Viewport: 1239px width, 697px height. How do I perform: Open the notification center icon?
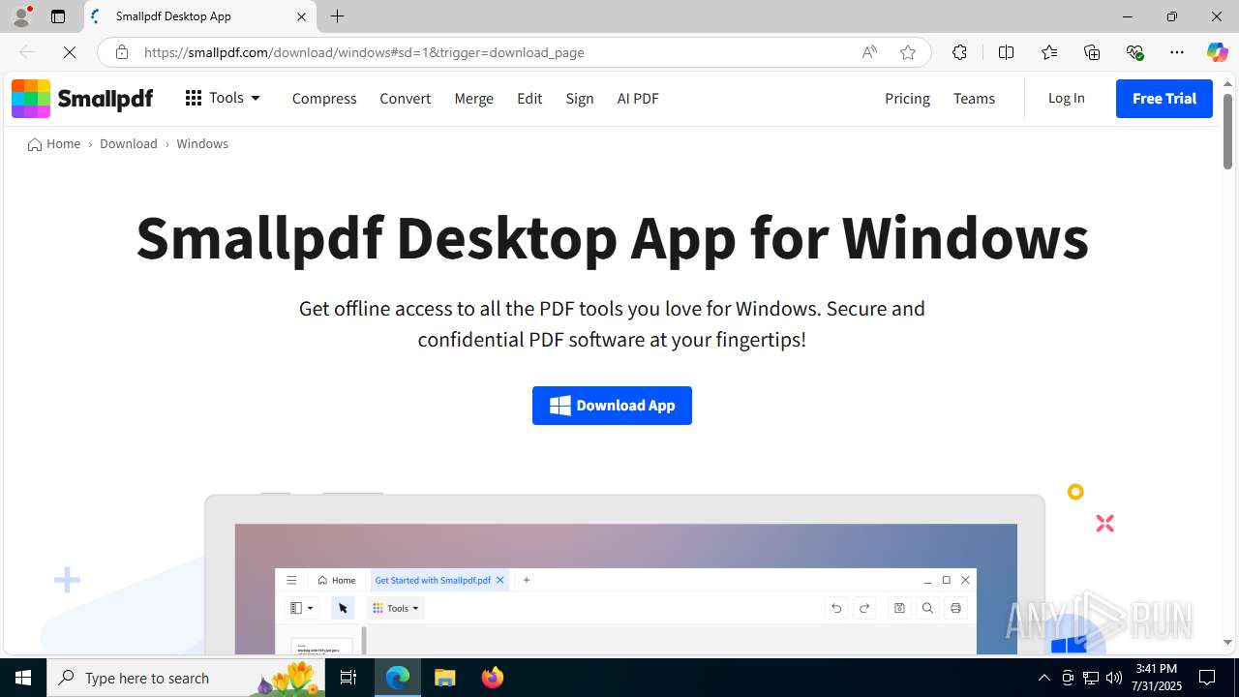click(1207, 678)
